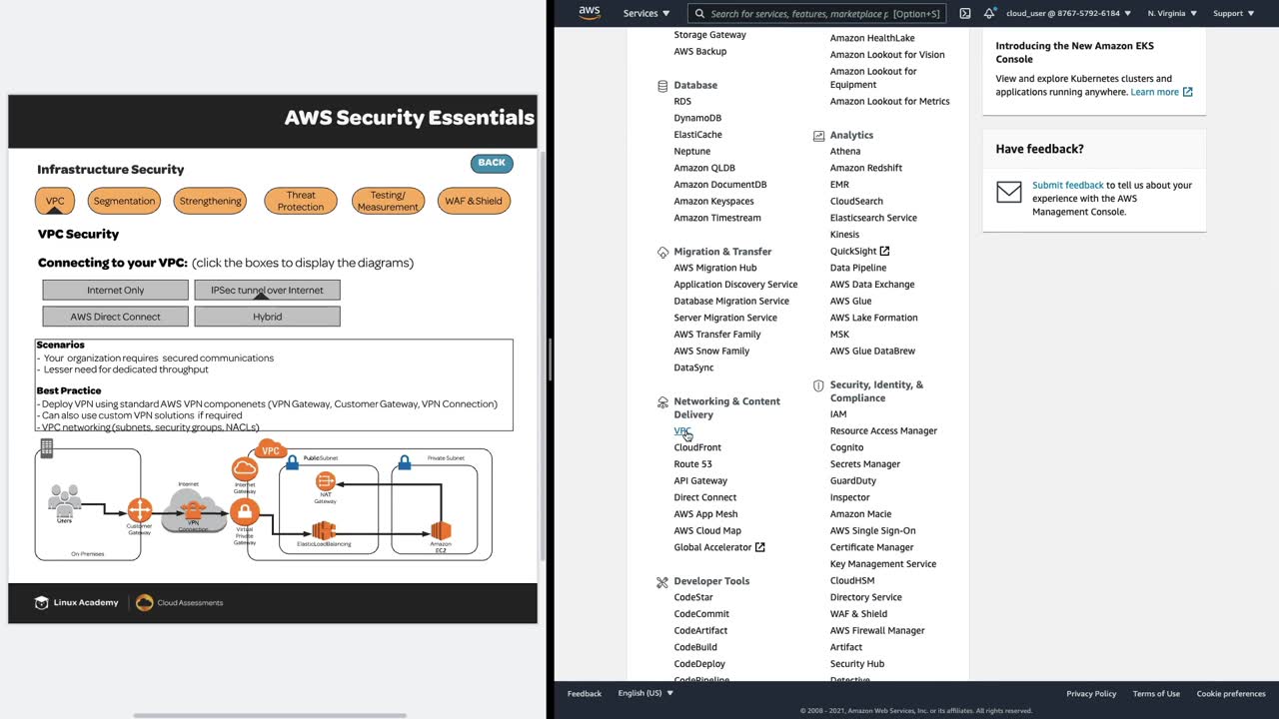Click the Database category icon
This screenshot has width=1279, height=719.
662,86
